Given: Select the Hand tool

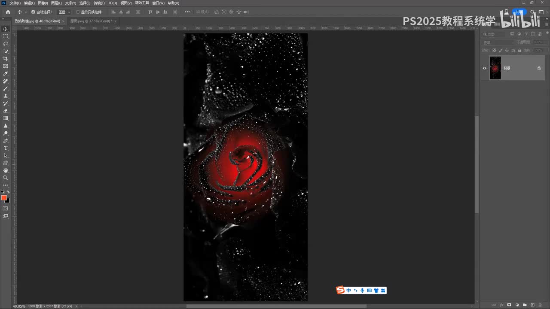Looking at the screenshot, I should point(6,170).
